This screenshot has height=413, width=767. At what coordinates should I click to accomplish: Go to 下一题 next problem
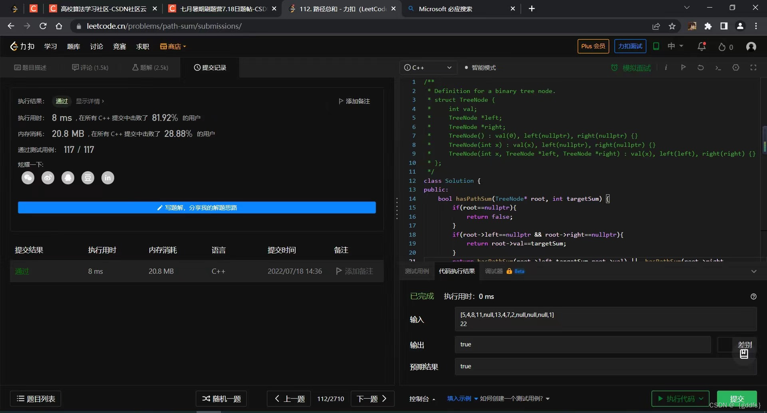click(x=372, y=399)
